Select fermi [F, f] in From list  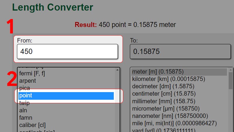(66, 73)
